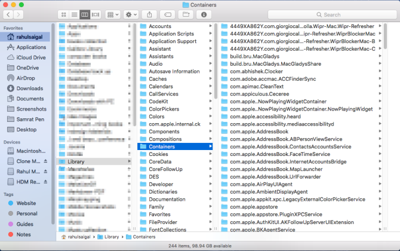
Task: Click the Edit Tags toolbar button
Action: click(x=168, y=14)
